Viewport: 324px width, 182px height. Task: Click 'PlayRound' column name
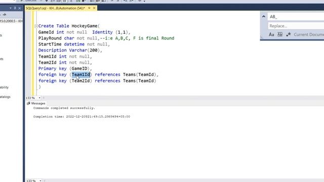click(50, 38)
